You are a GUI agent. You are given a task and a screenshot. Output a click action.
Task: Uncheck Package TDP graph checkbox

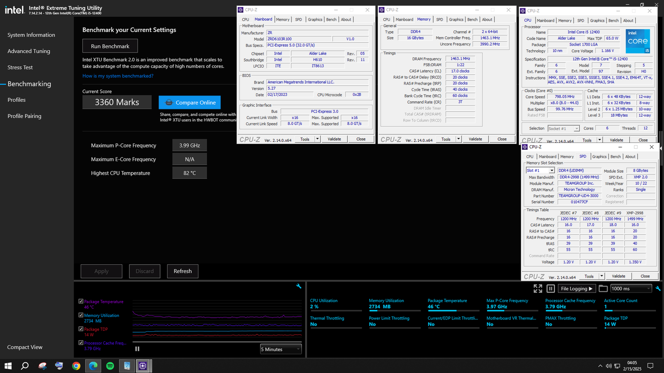(81, 329)
